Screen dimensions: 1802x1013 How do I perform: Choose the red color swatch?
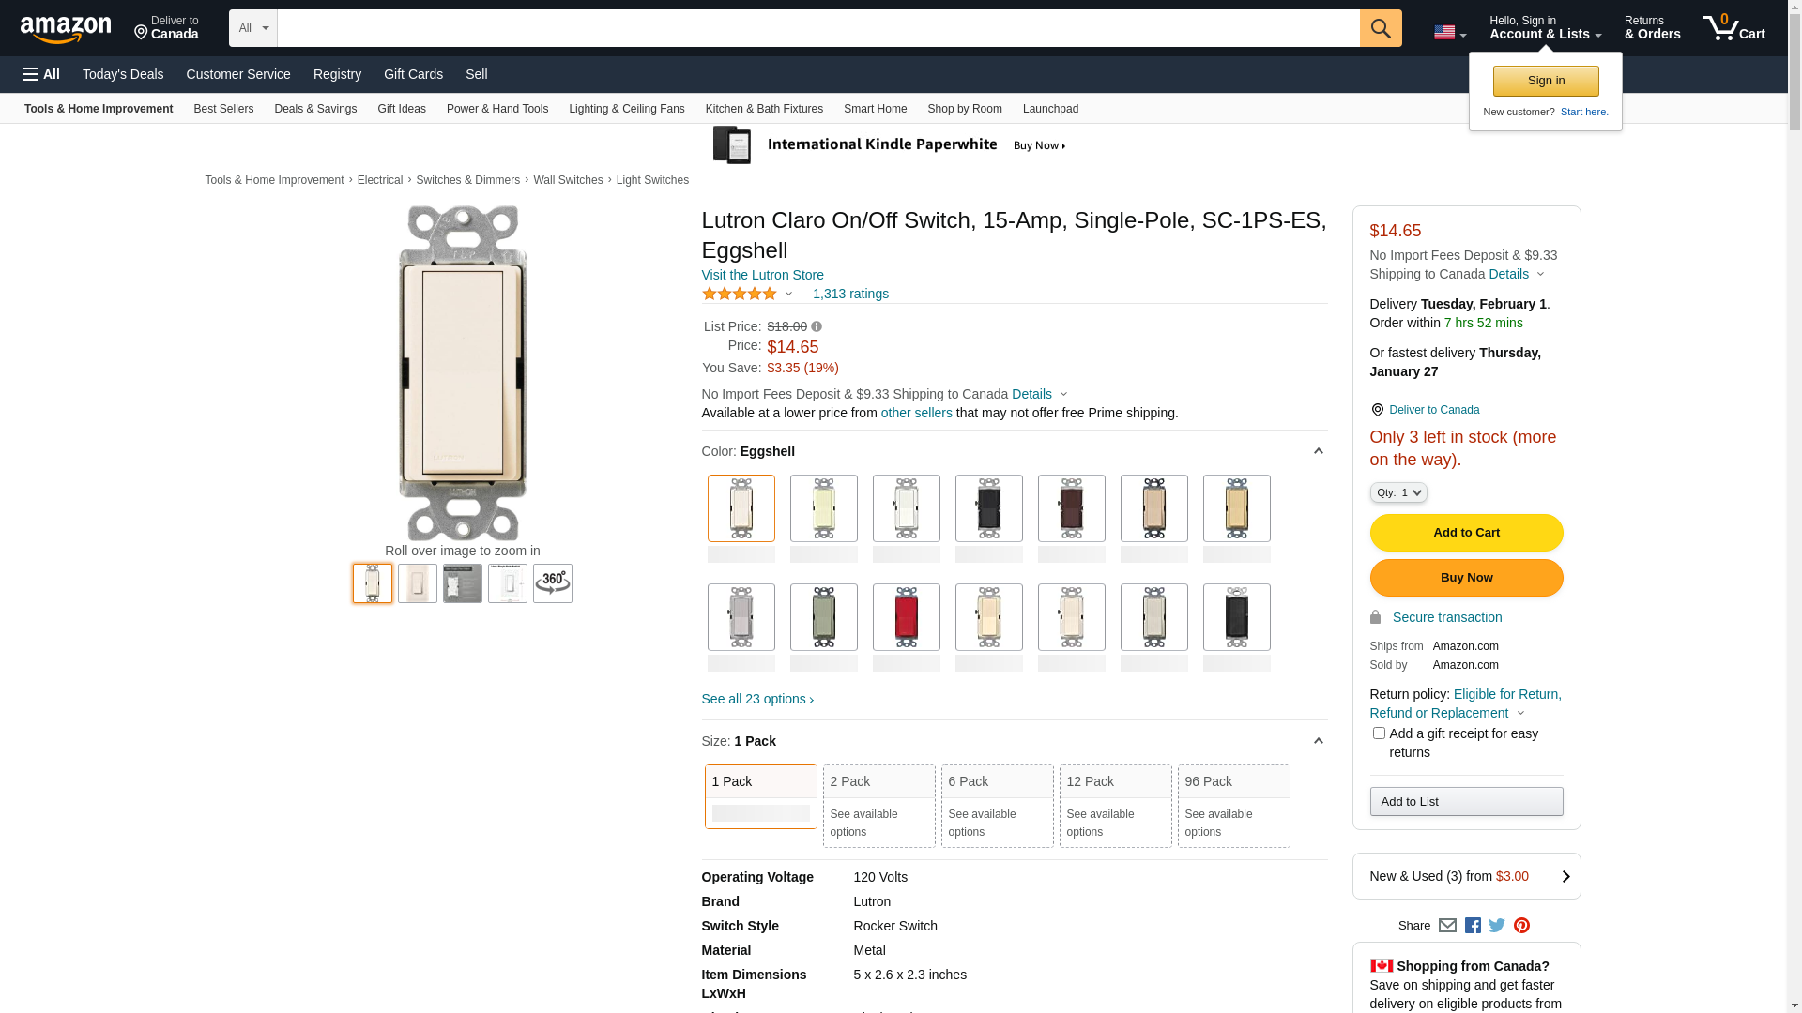pyautogui.click(x=906, y=617)
